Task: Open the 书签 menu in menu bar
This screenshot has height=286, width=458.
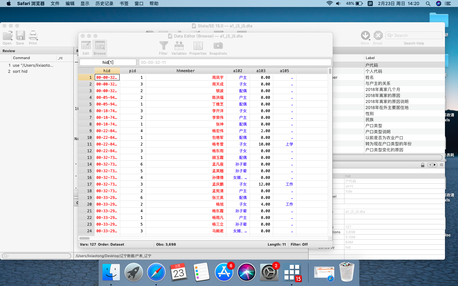Action: coord(124,3)
